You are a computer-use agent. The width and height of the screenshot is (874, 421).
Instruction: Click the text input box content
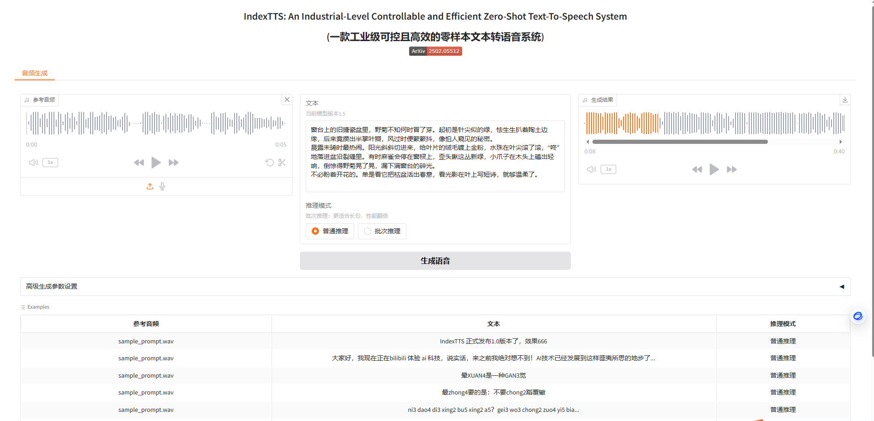pos(435,156)
